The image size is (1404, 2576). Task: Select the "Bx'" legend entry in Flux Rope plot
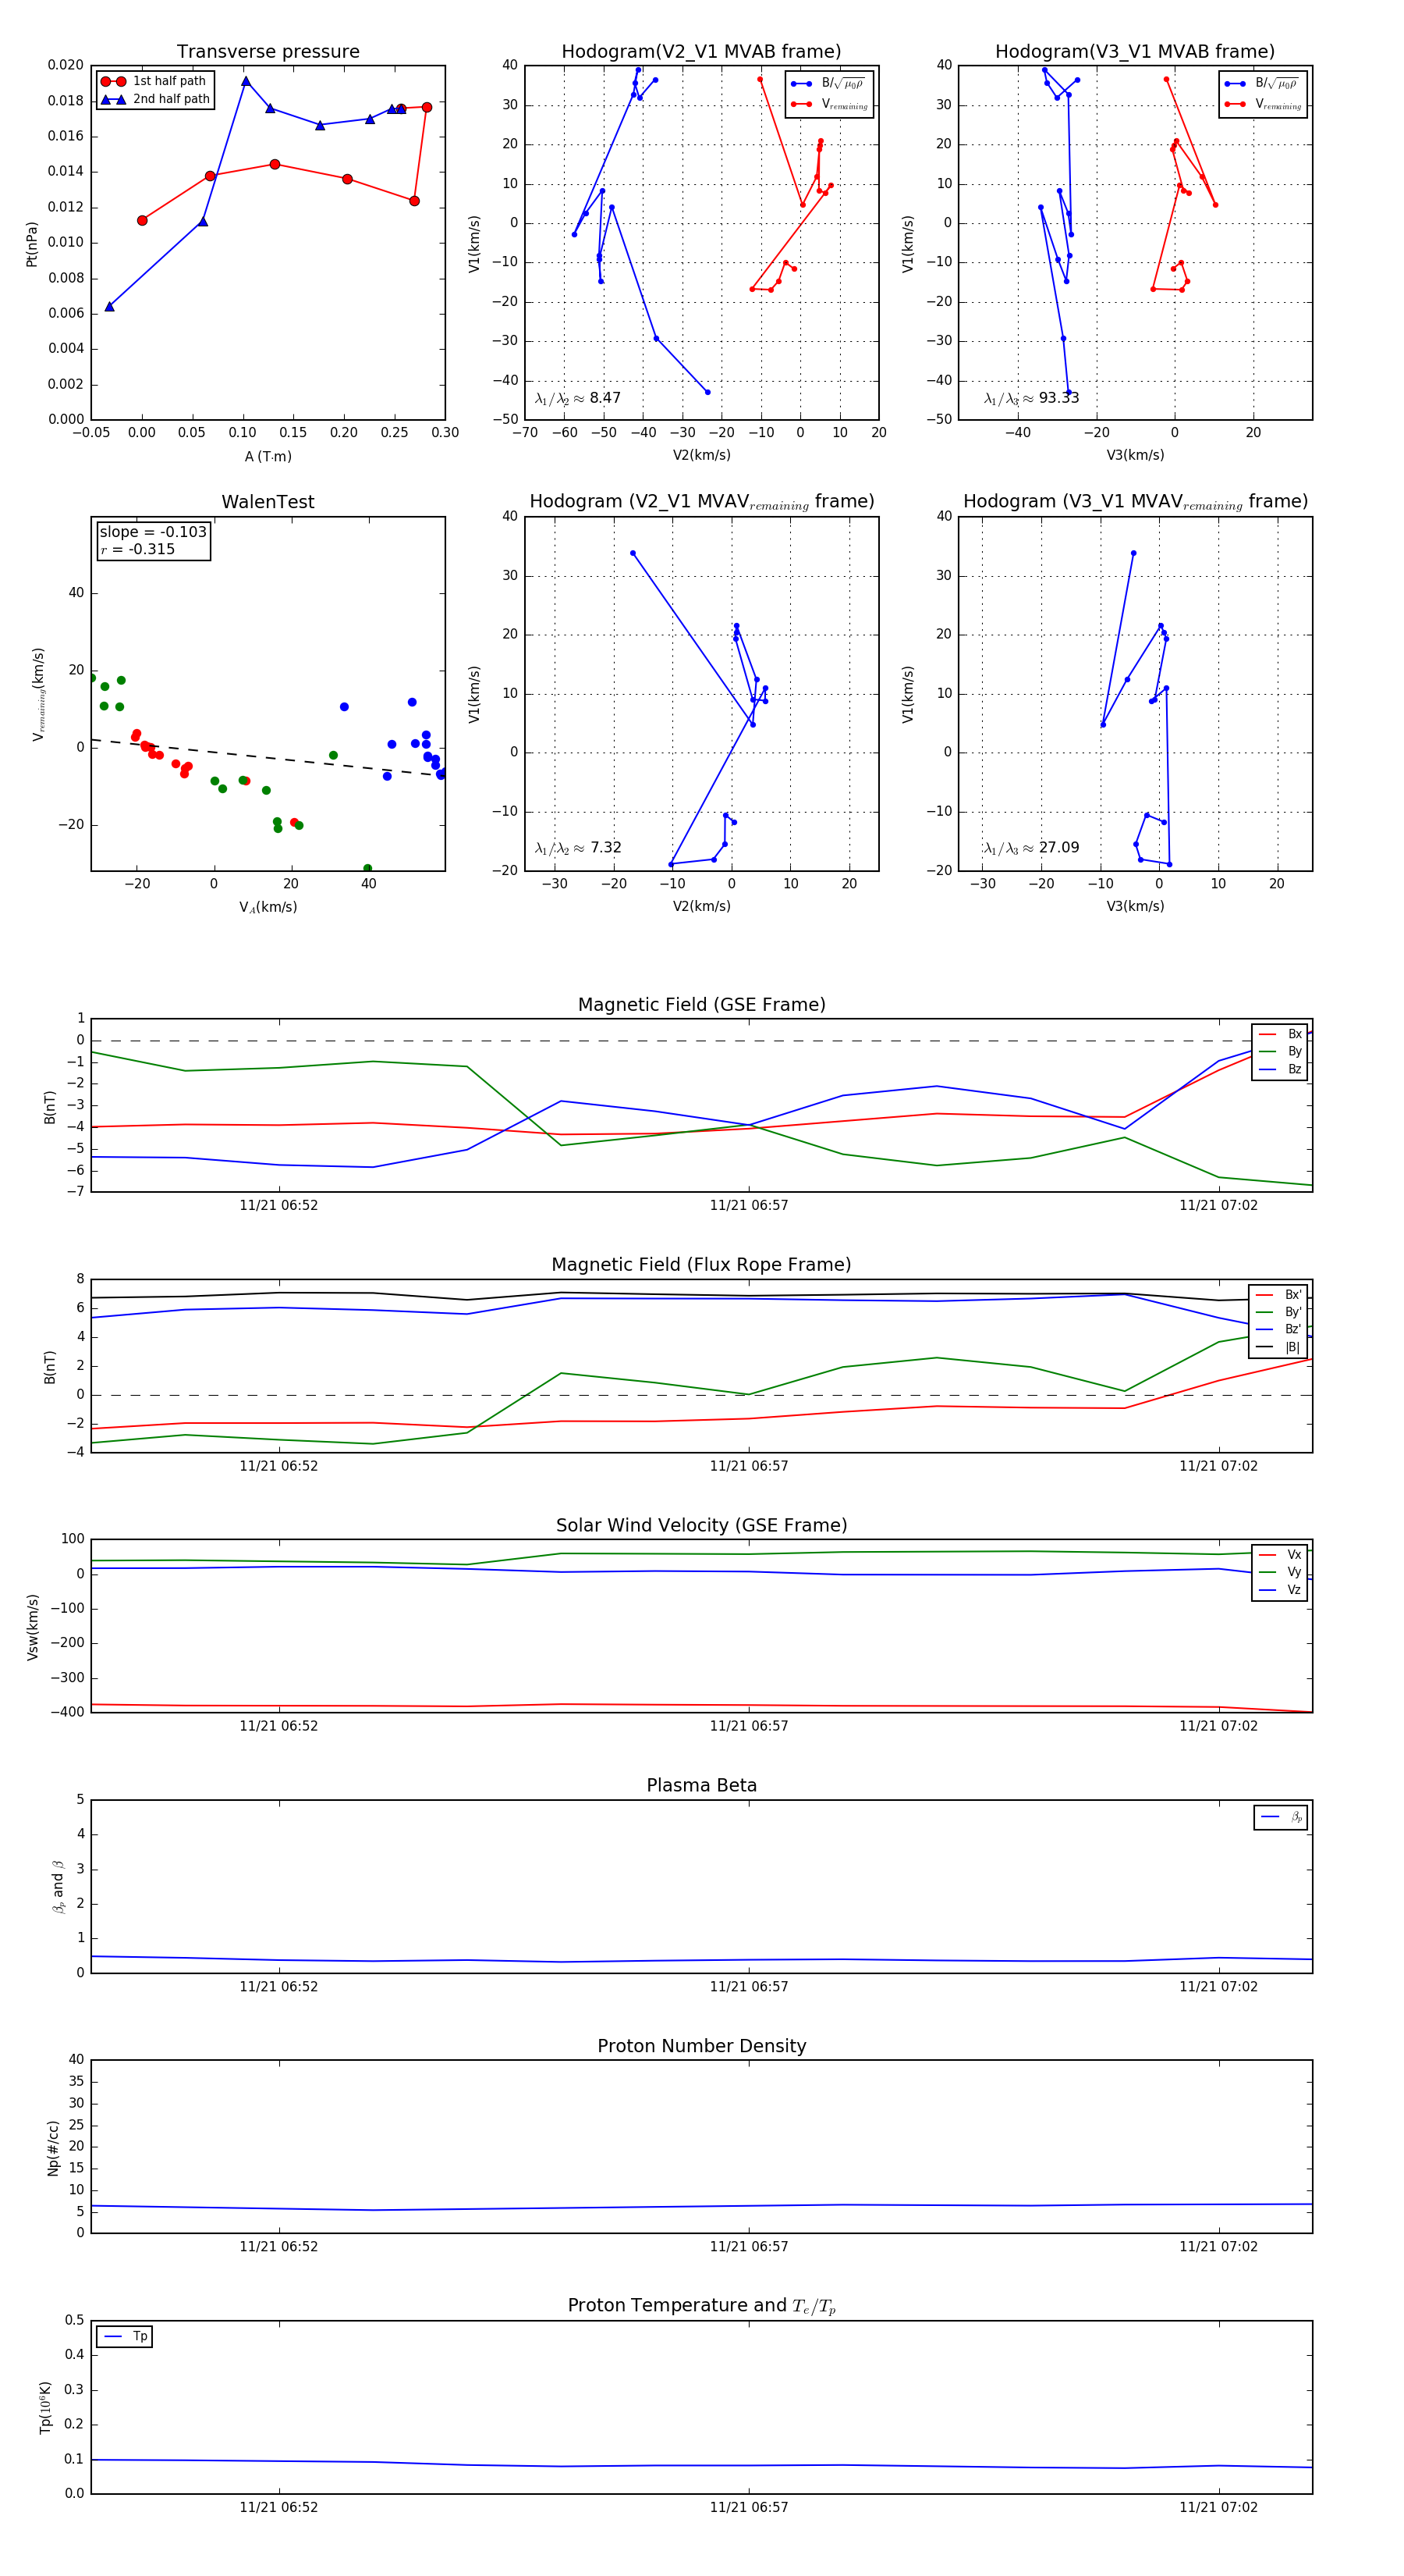pyautogui.click(x=1278, y=1294)
